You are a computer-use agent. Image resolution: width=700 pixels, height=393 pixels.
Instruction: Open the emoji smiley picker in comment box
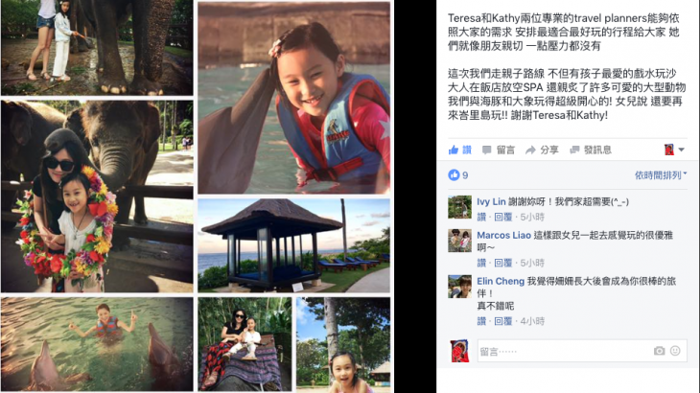coord(675,351)
